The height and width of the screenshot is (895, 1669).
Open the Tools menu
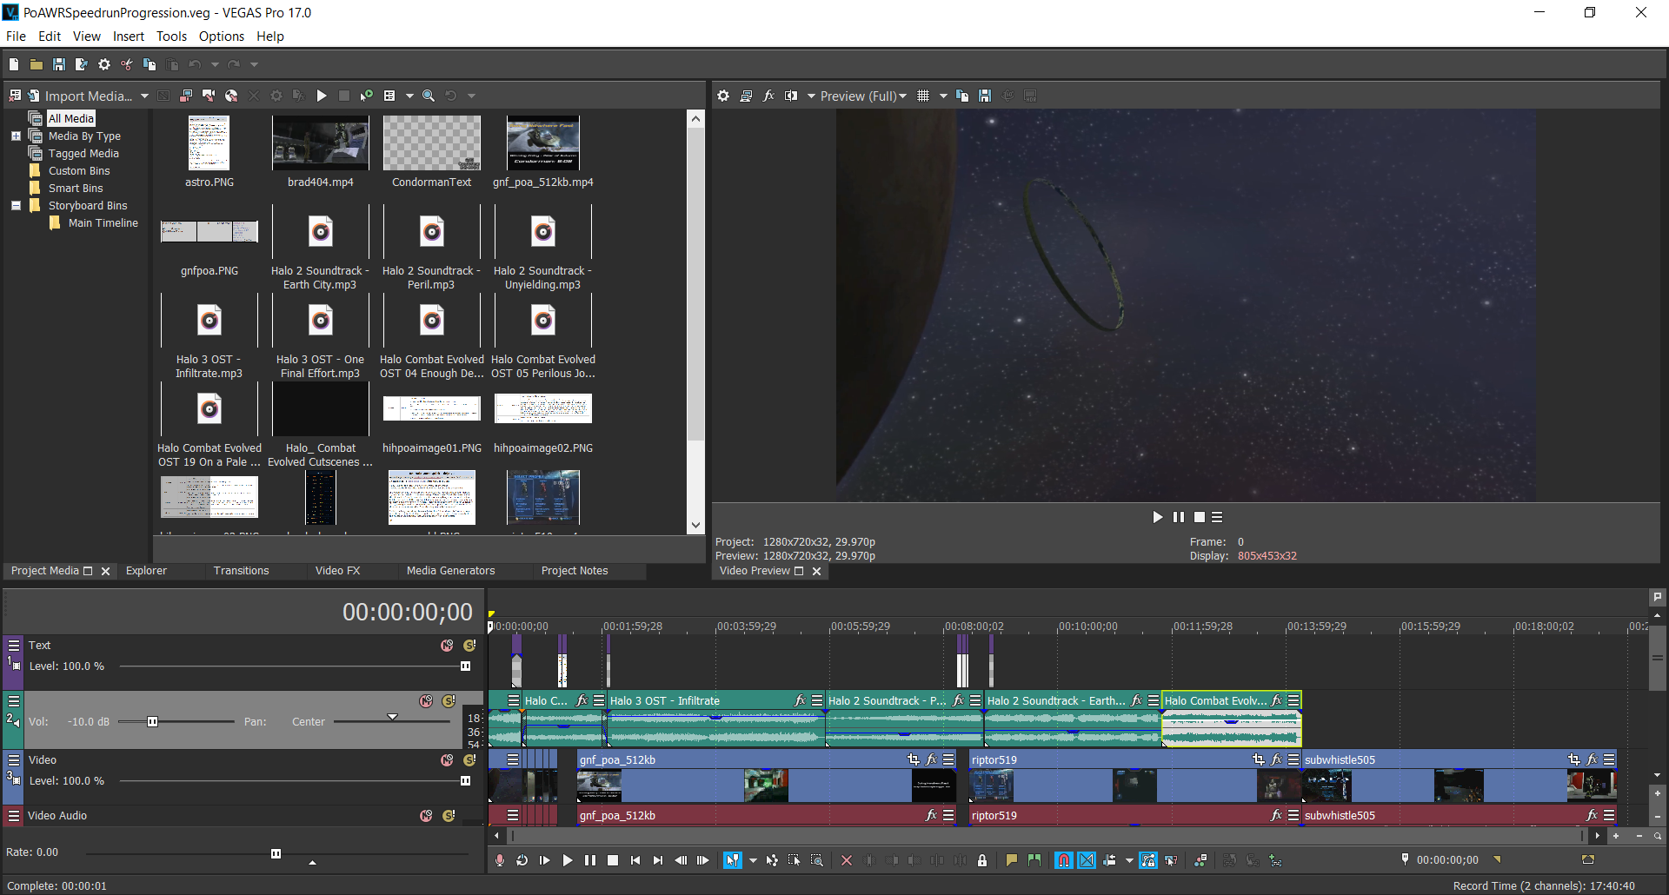coord(171,36)
